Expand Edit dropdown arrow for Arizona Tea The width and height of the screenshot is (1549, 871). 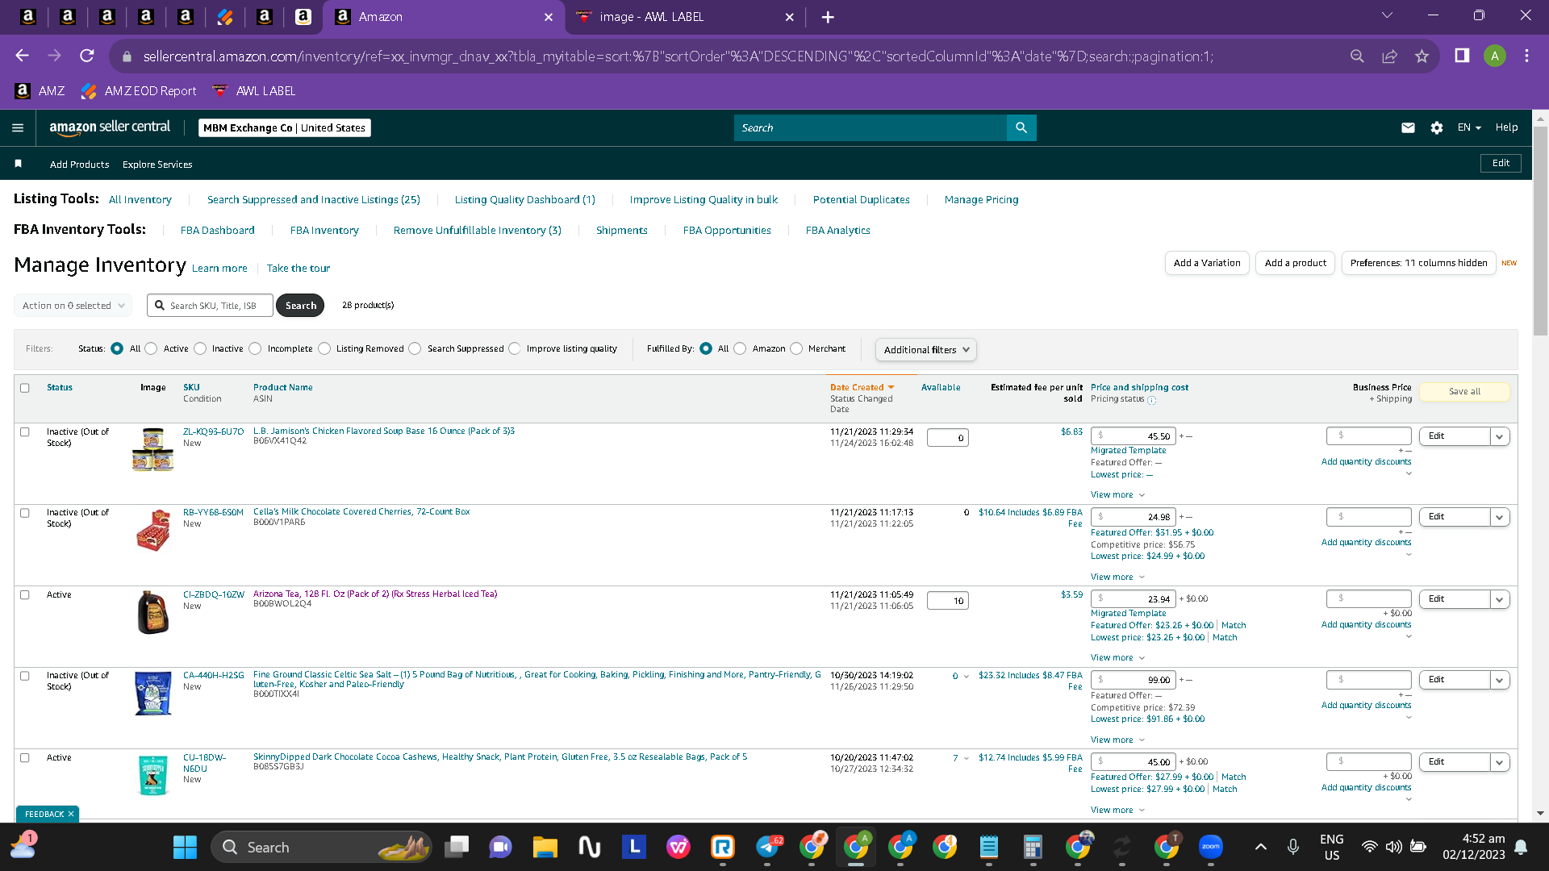tap(1500, 599)
